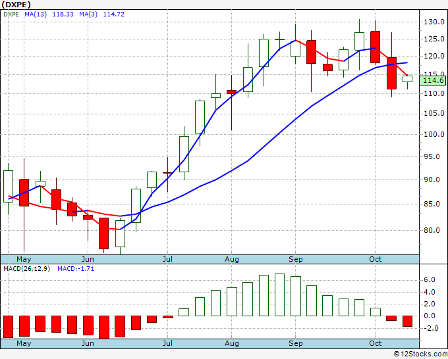Screen dimensions: 448x359
Task: Click Sep label under the MACD panel
Action: coord(295,343)
